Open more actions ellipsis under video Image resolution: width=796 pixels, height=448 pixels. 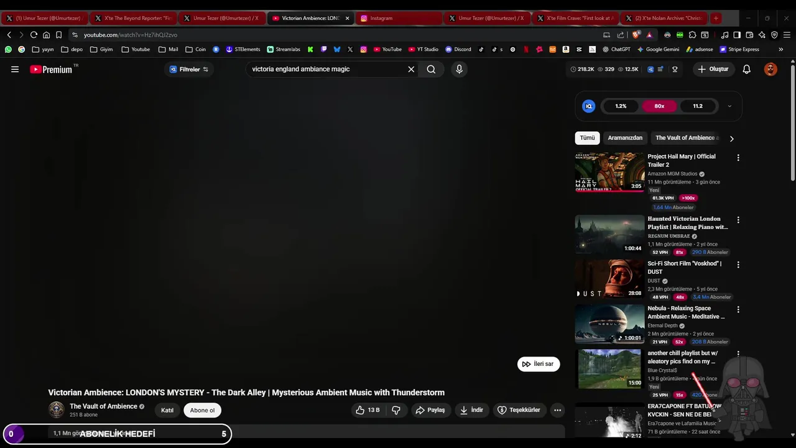(557, 410)
